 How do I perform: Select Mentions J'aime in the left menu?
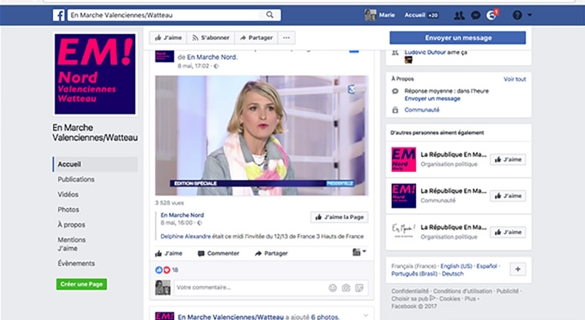[72, 244]
